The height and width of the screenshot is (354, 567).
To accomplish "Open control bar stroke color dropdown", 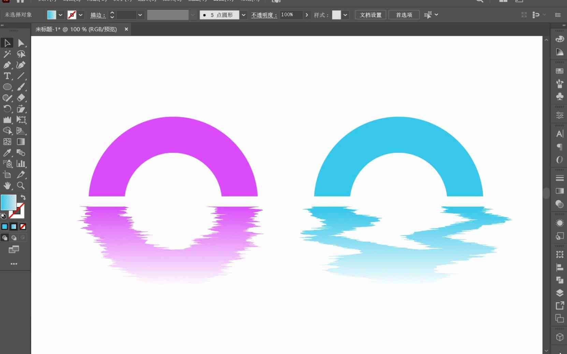I will pyautogui.click(x=81, y=15).
